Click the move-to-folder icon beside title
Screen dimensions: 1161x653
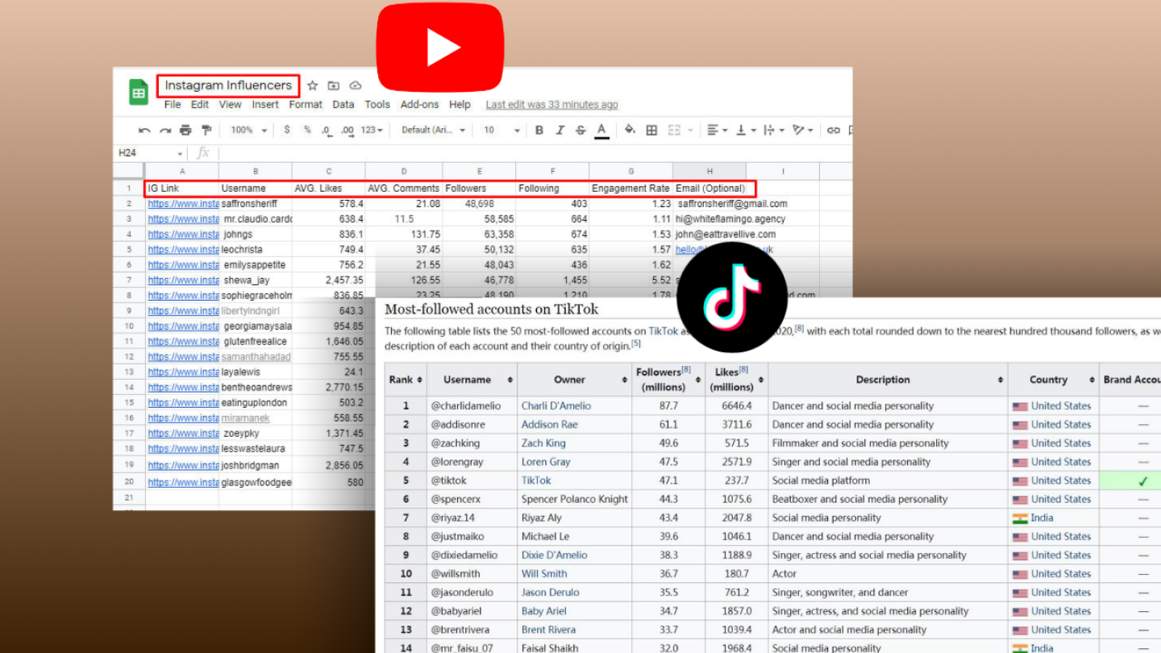(x=334, y=85)
